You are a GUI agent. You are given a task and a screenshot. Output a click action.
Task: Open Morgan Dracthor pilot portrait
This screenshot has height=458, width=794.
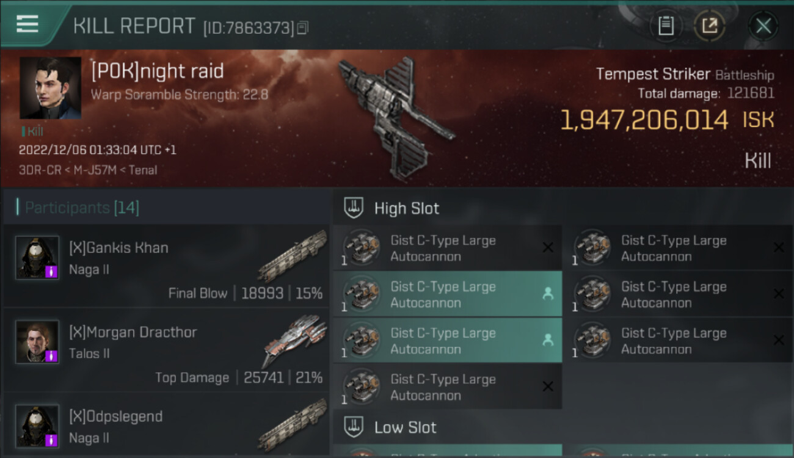pyautogui.click(x=37, y=341)
